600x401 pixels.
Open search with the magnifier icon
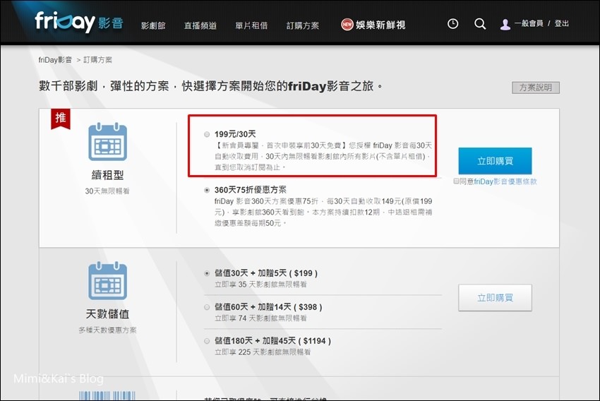coord(480,24)
